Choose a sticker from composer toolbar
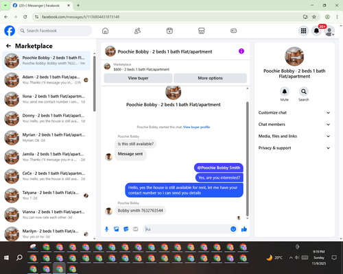This screenshot has width=343, height=274. (x=126, y=229)
